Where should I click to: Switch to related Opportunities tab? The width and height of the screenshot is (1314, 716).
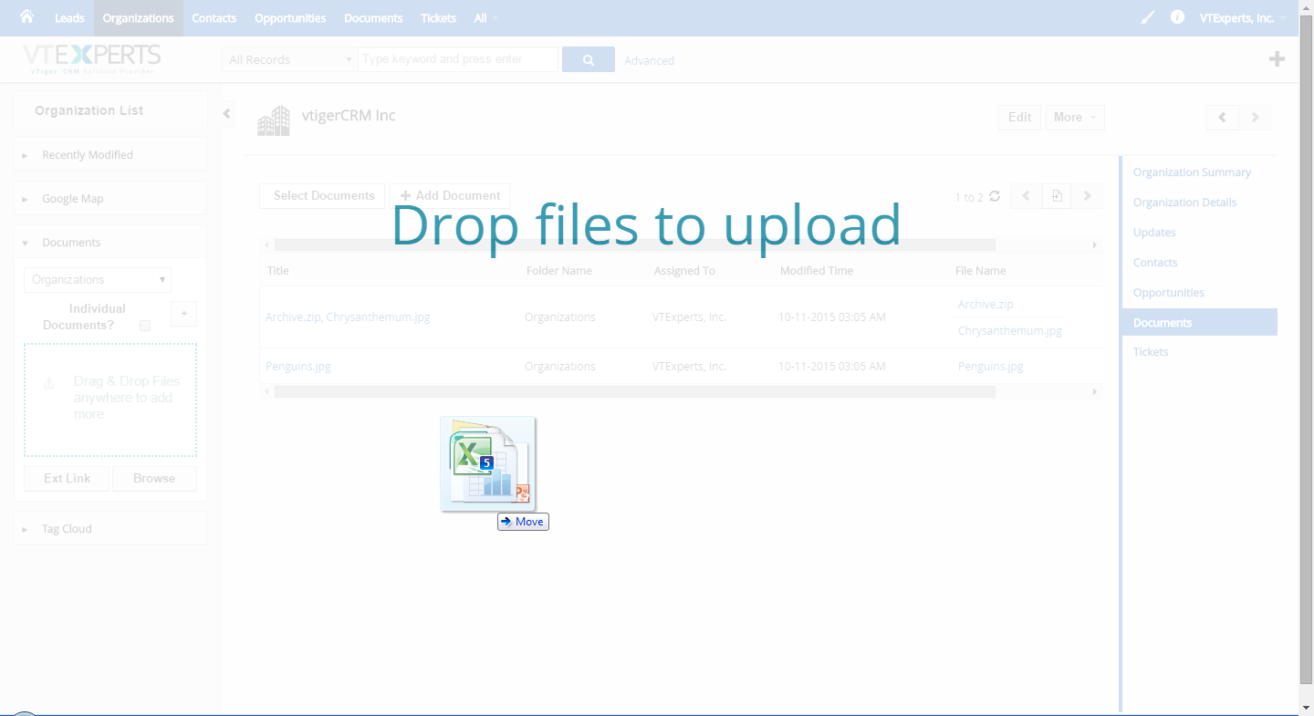[x=1169, y=293]
